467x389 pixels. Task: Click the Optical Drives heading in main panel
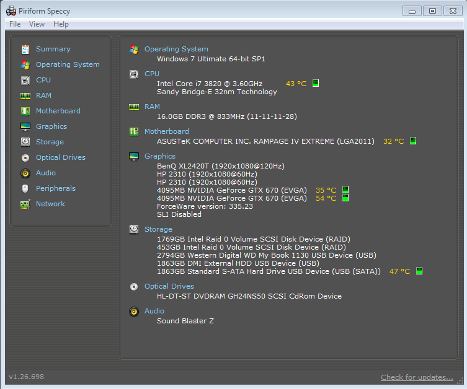(x=169, y=286)
